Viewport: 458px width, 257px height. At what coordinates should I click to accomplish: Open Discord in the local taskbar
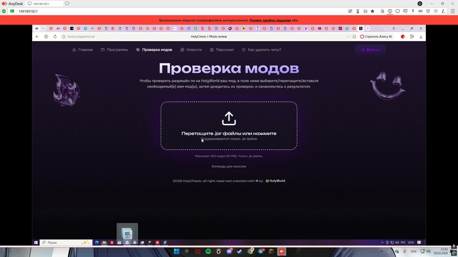pos(229,252)
